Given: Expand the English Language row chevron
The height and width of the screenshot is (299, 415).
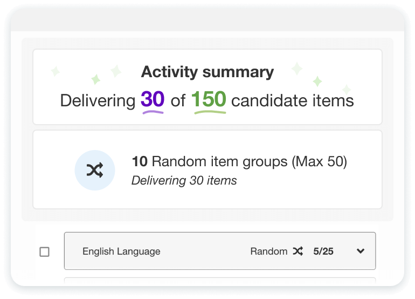Looking at the screenshot, I should pos(361,251).
